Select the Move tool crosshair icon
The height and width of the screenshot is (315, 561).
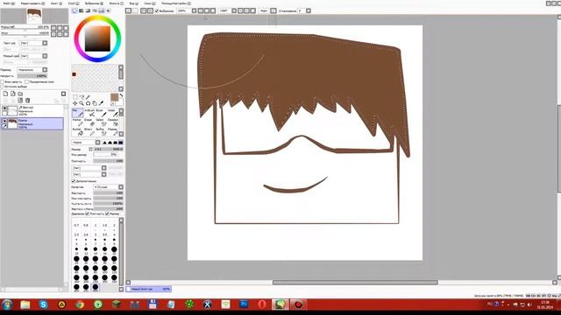(75, 103)
